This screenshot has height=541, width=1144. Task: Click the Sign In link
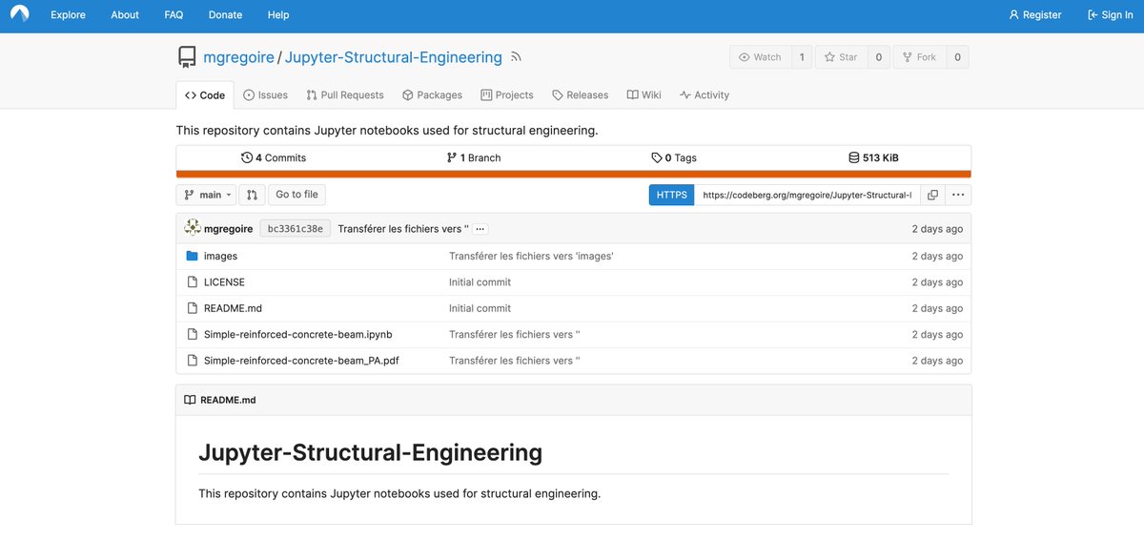tap(1111, 15)
